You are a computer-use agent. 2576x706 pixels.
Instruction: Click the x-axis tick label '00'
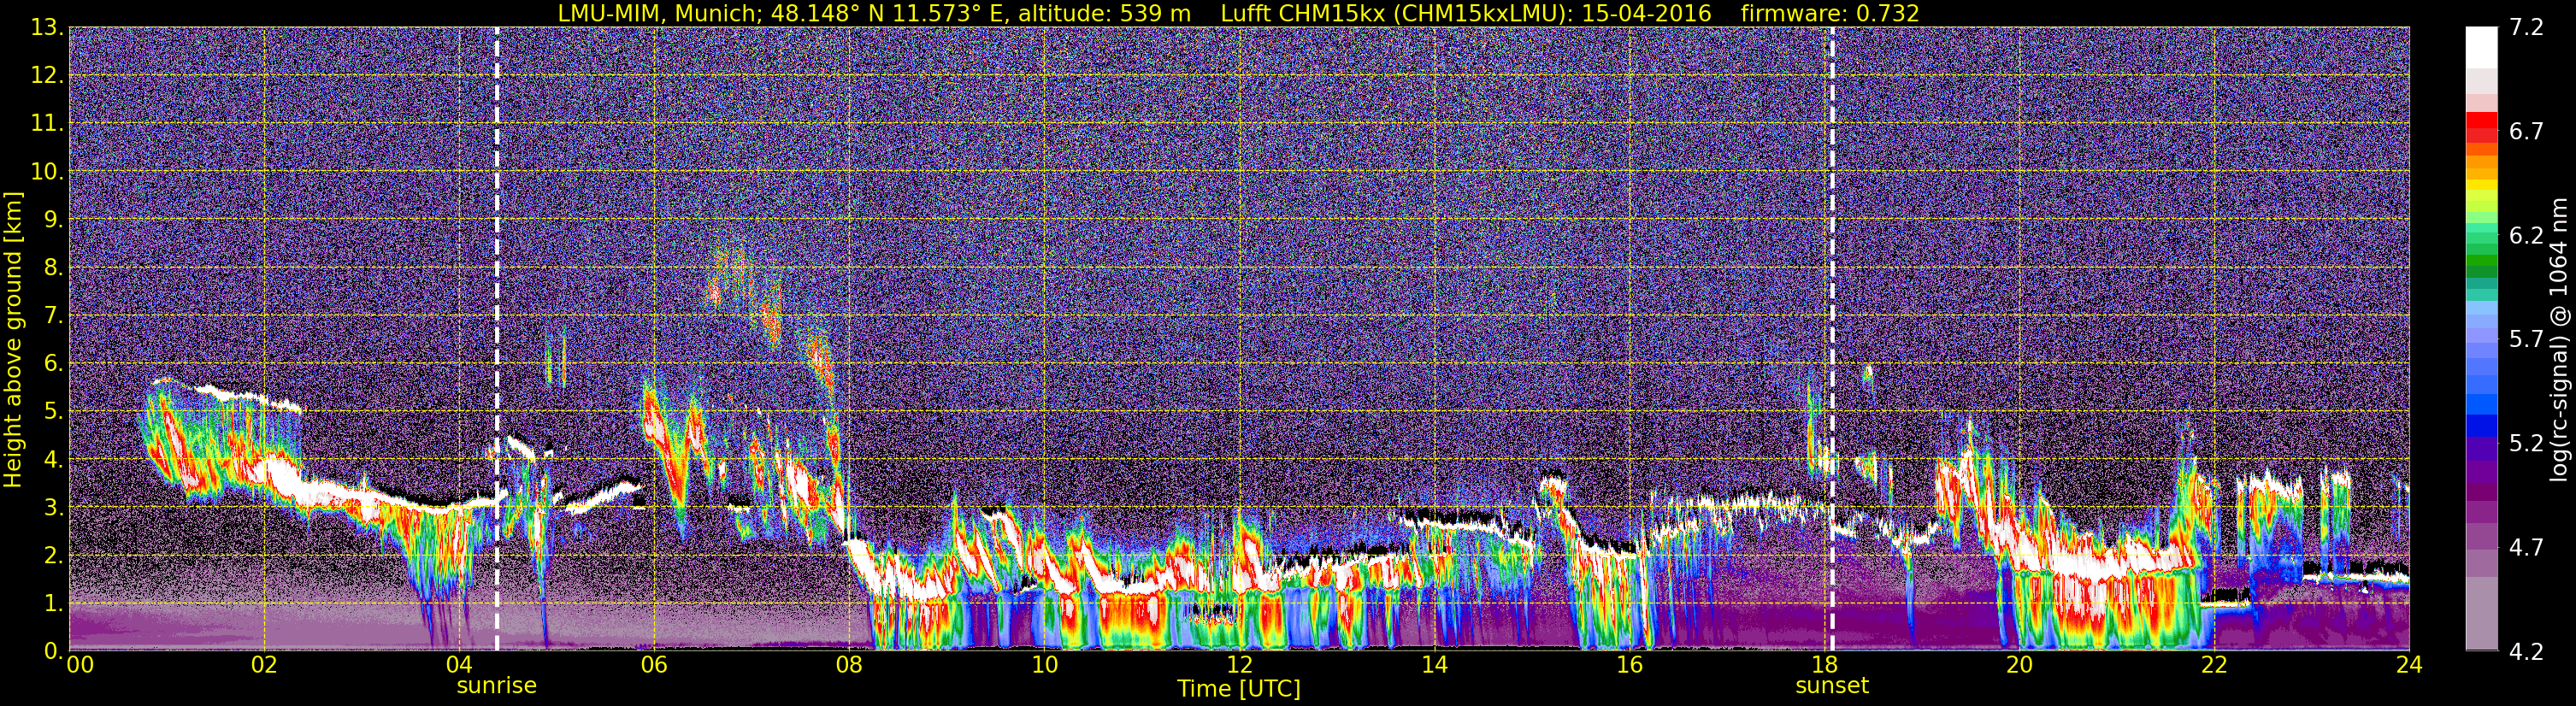click(x=80, y=665)
